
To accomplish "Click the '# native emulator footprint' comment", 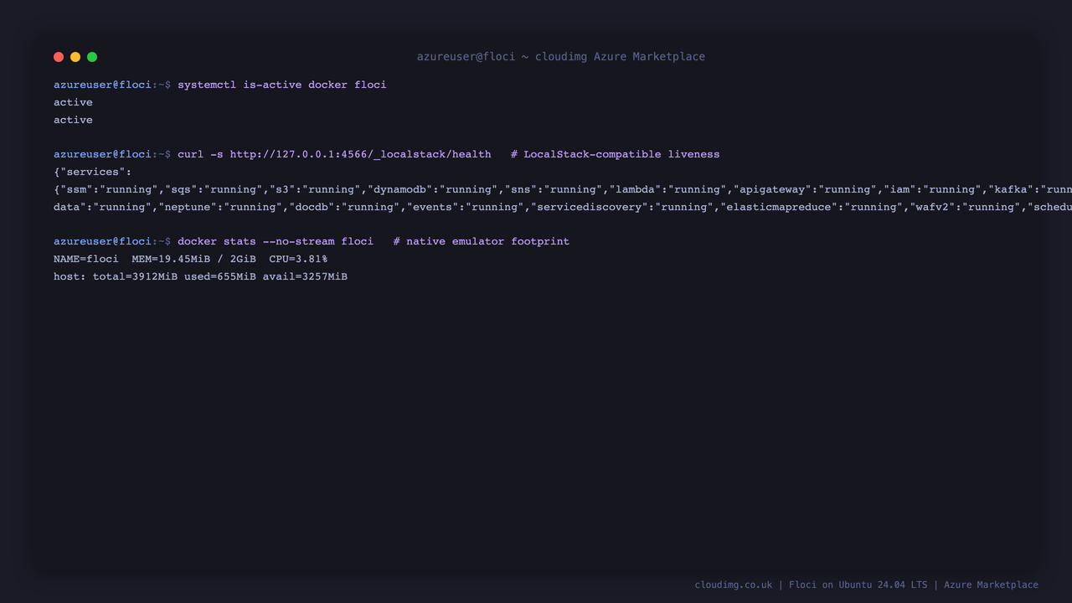I will click(481, 241).
